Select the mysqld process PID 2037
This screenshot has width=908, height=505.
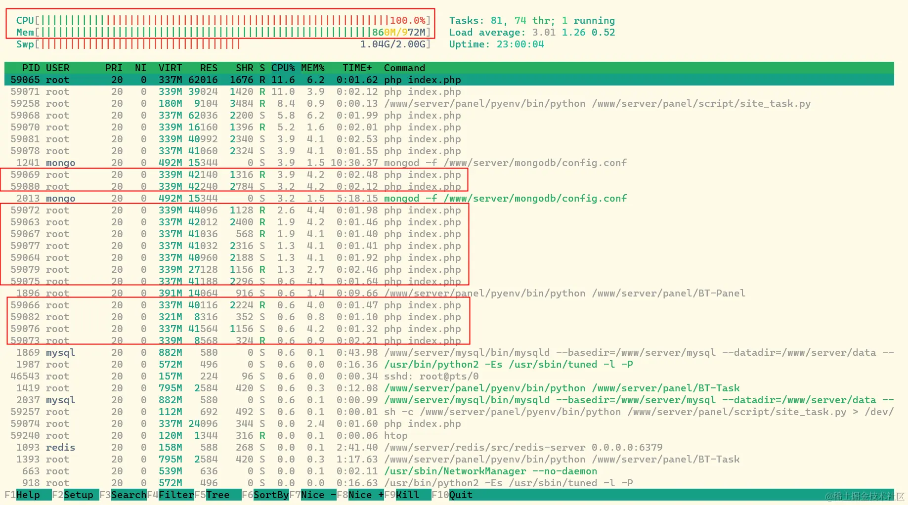[449, 400]
